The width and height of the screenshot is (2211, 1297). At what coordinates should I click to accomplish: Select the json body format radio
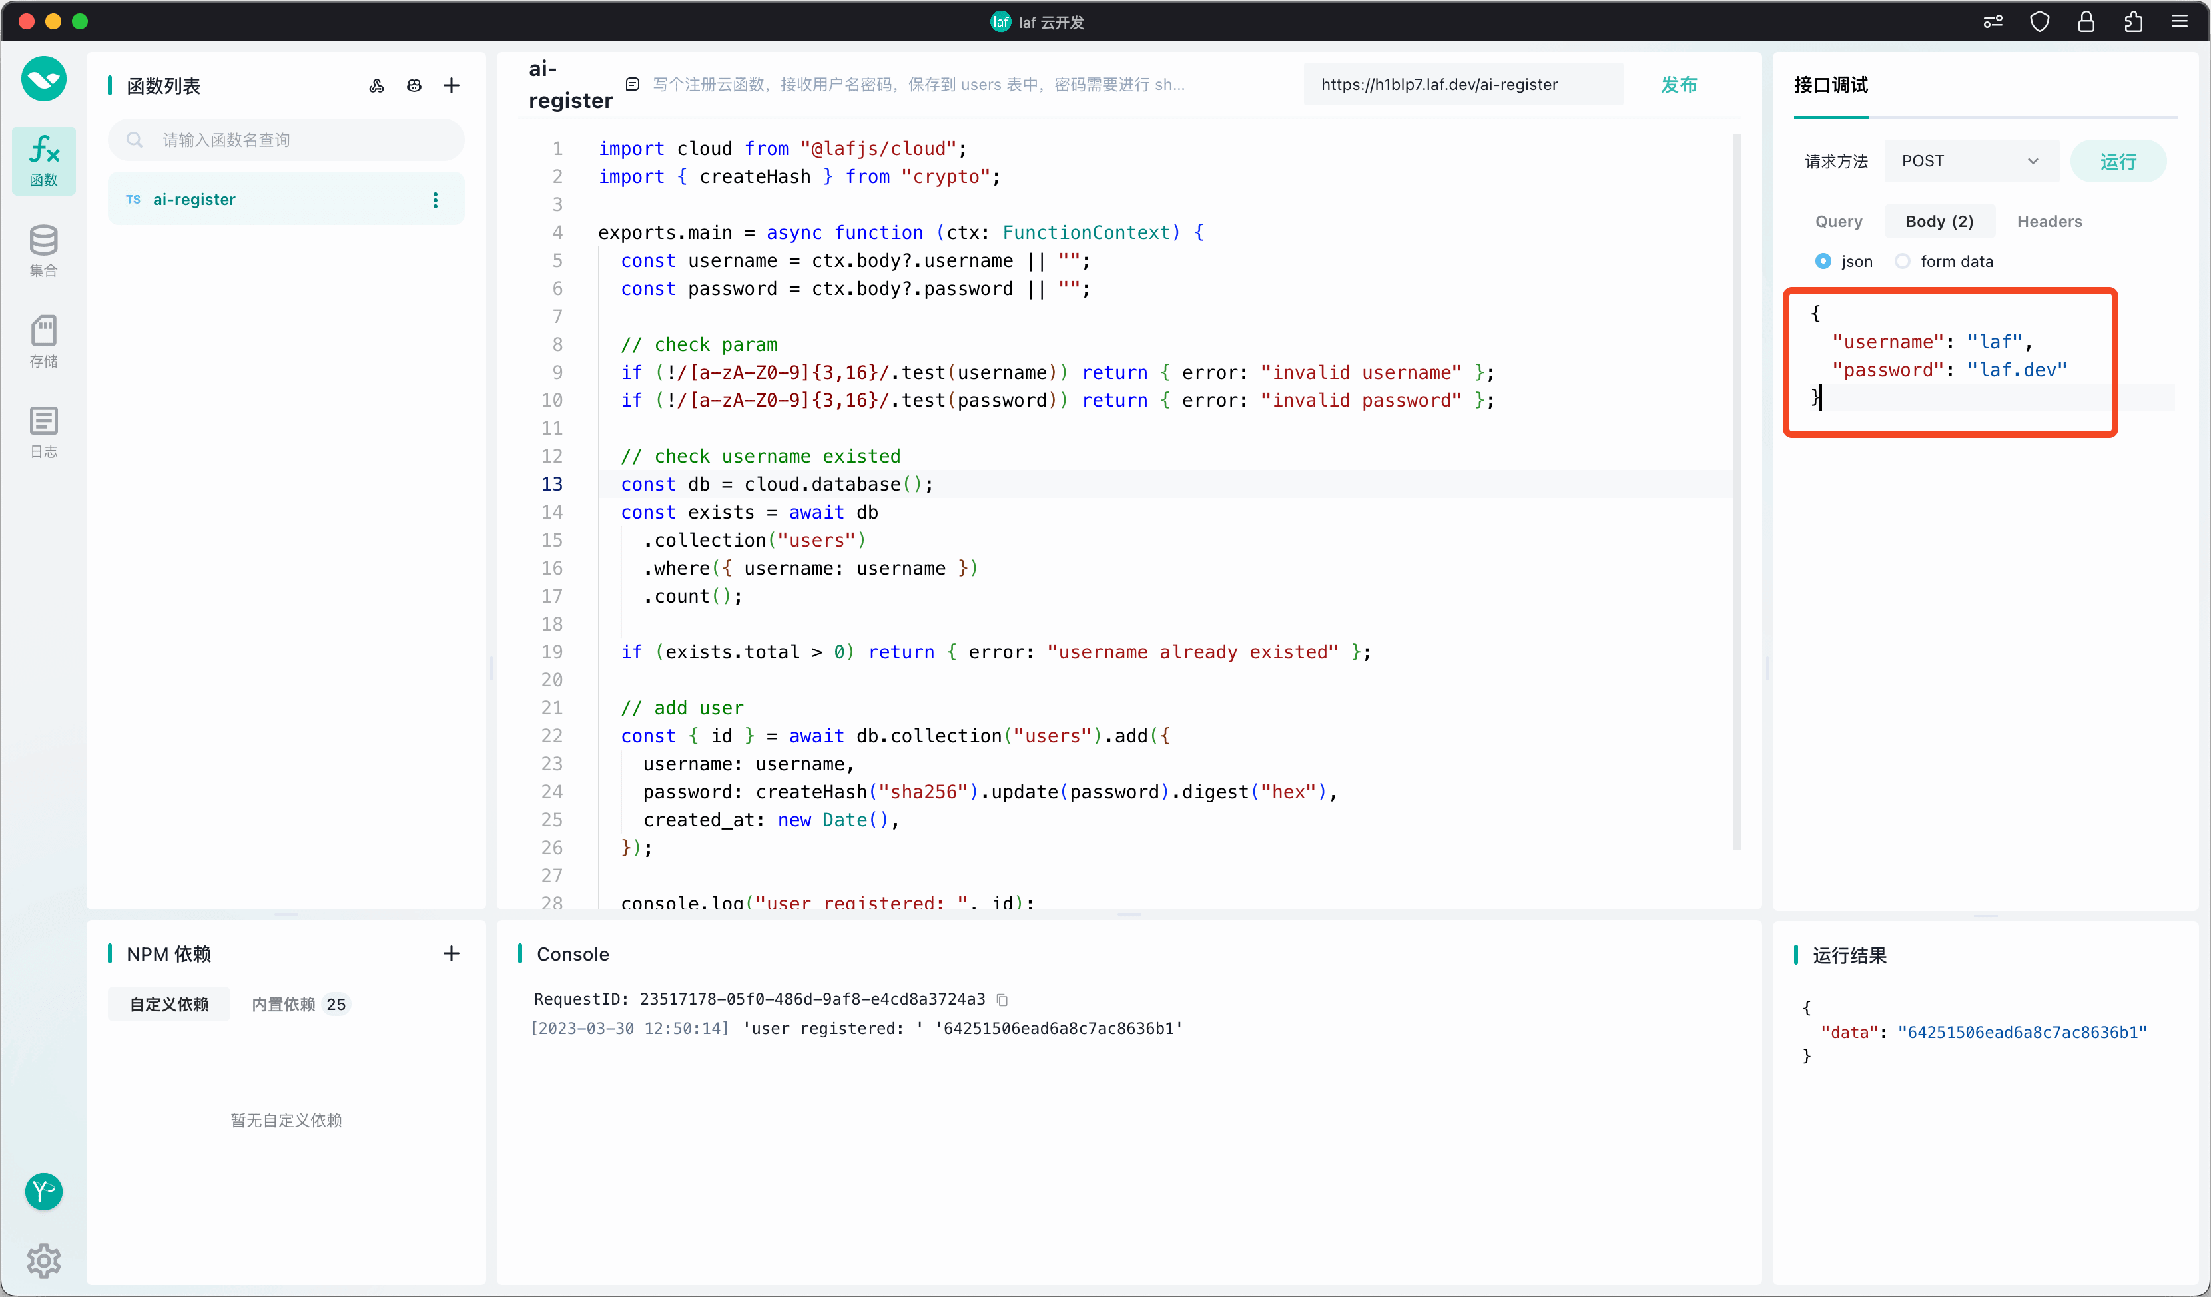point(1823,261)
